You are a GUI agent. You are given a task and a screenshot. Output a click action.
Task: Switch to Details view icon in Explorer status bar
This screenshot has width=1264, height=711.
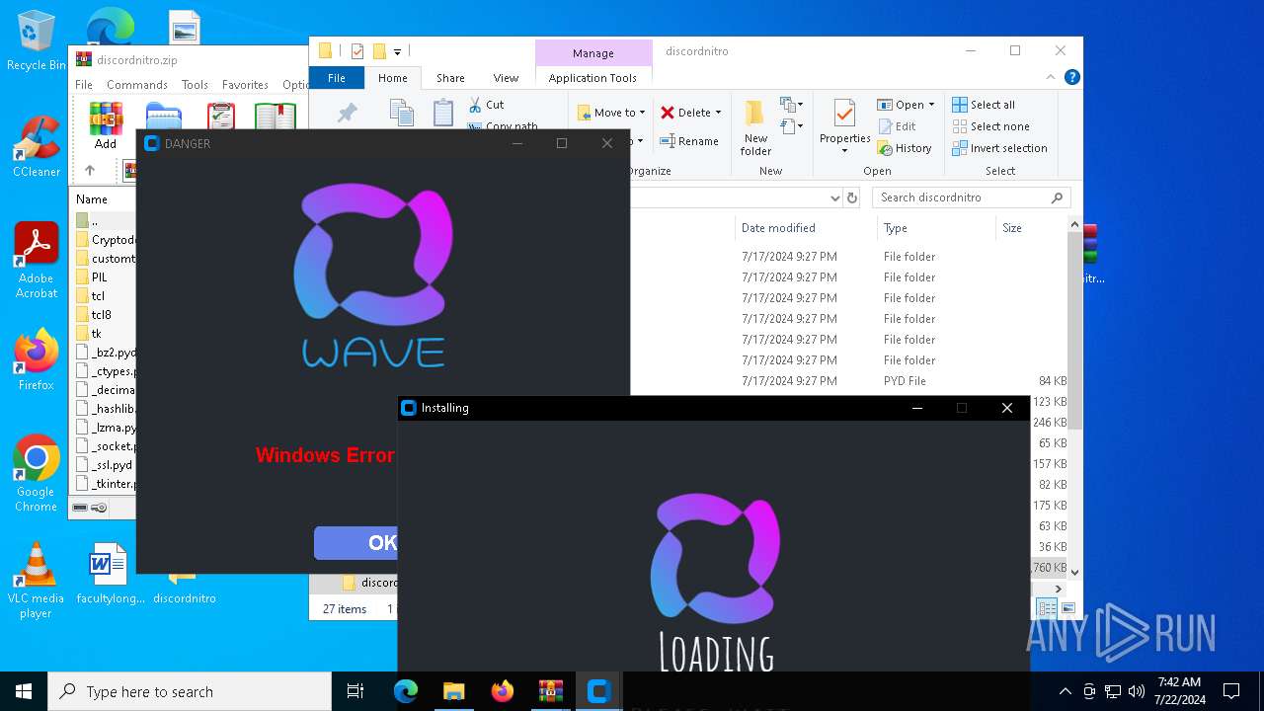pos(1047,608)
